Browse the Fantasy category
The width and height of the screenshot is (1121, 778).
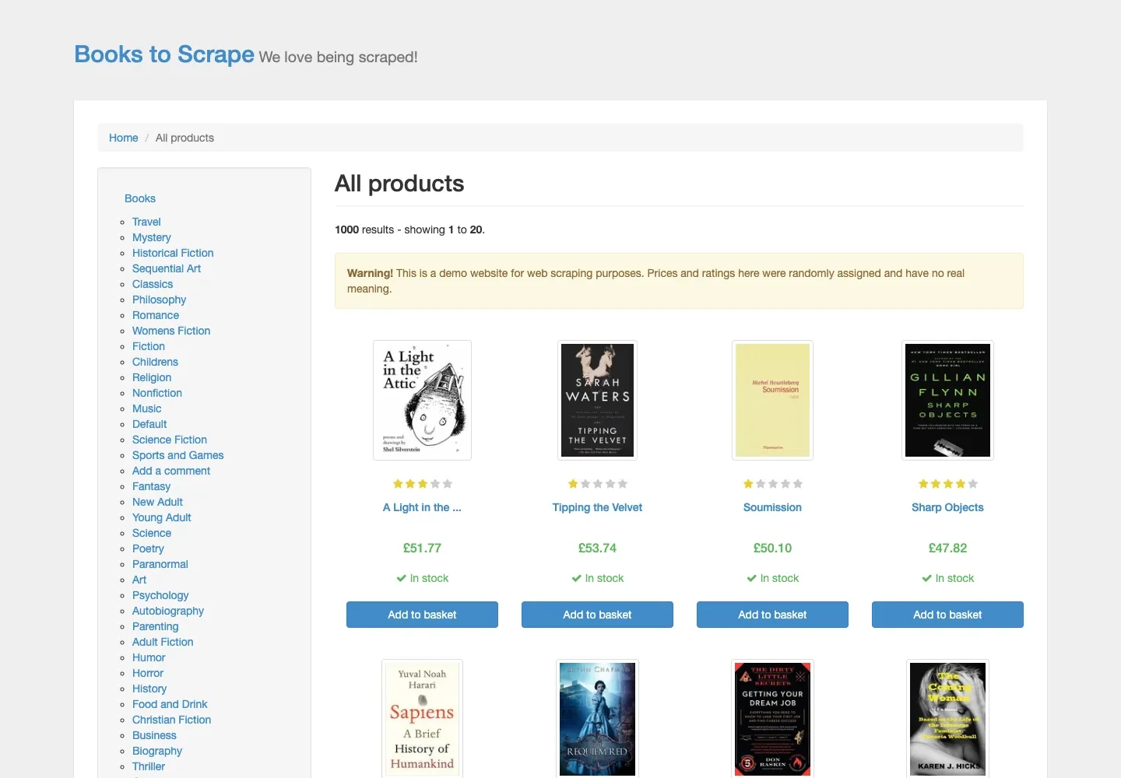click(151, 486)
